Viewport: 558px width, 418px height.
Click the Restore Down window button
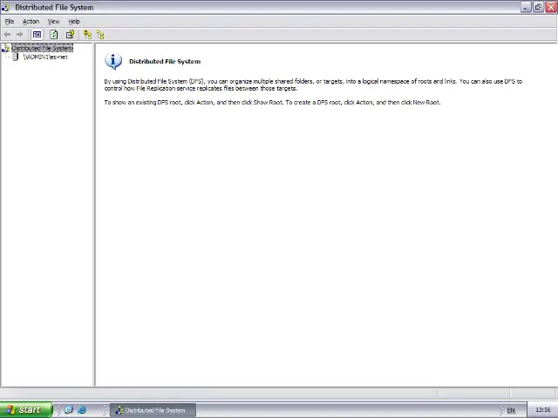(538, 7)
